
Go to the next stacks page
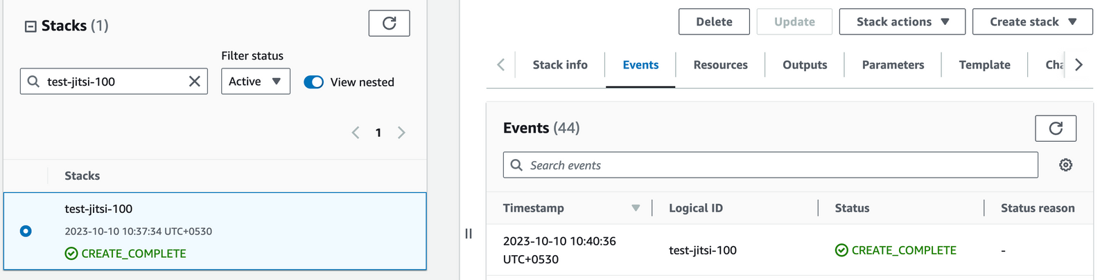(x=401, y=133)
